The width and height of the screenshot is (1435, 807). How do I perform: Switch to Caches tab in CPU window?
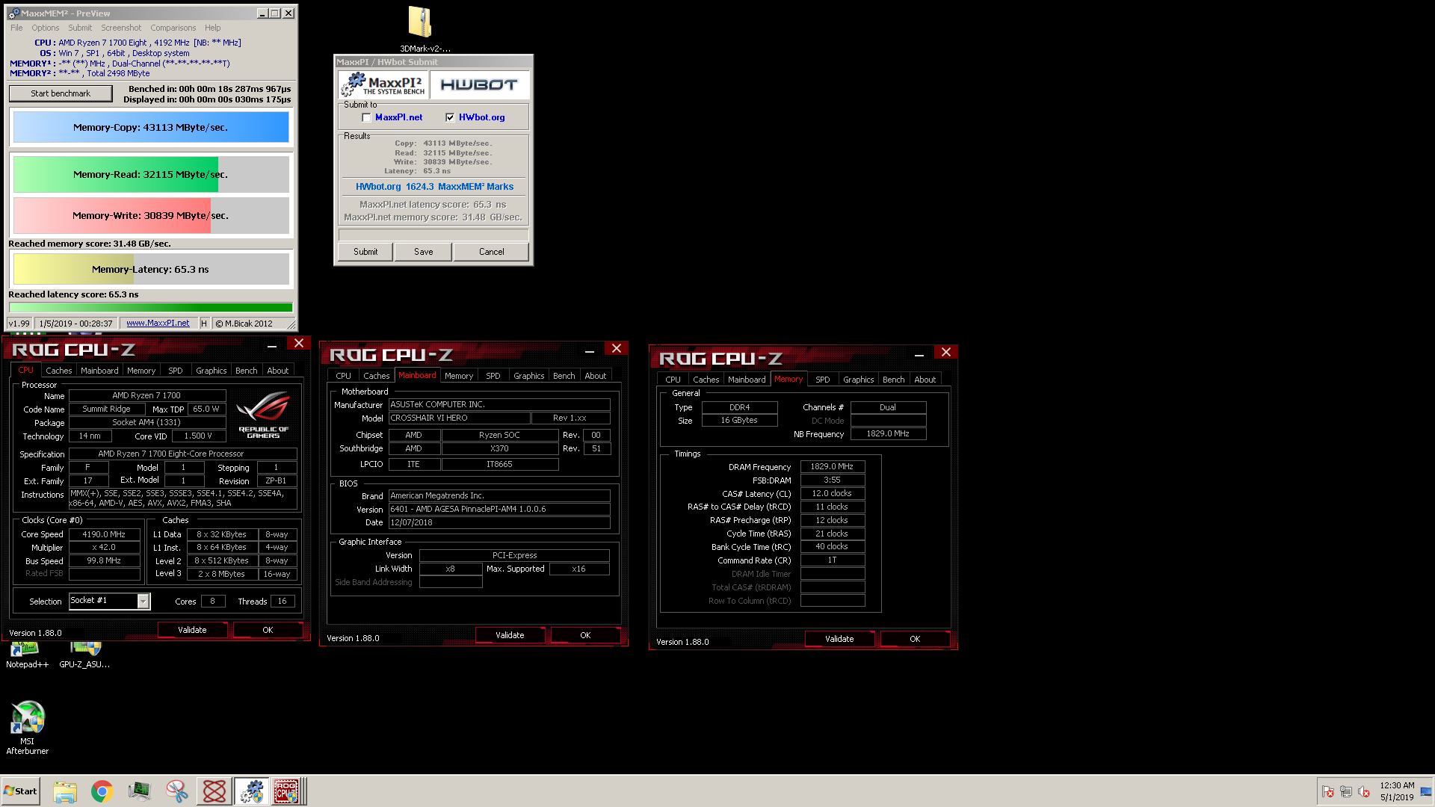click(x=58, y=371)
